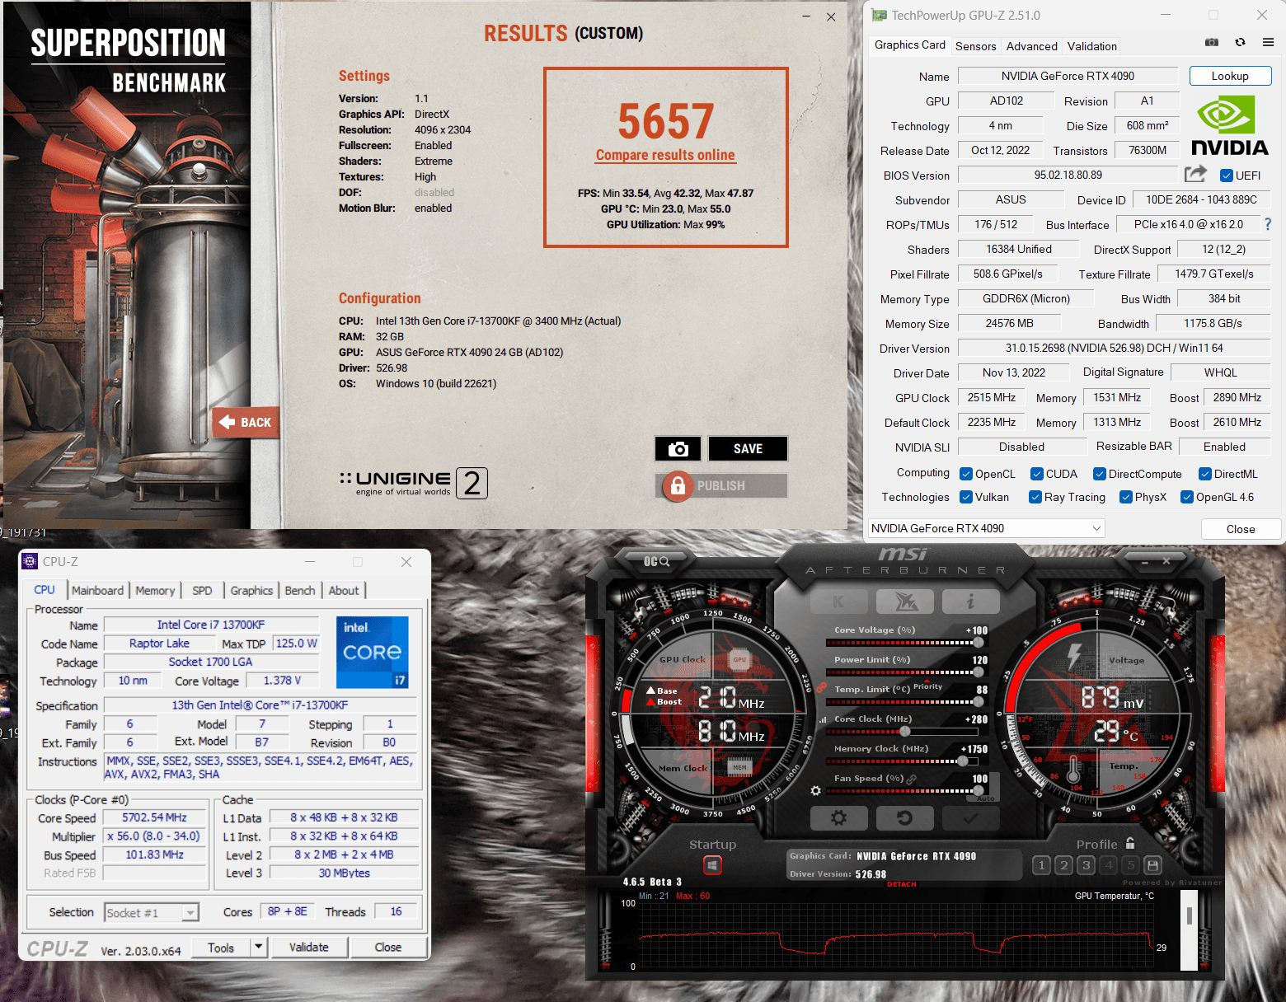Open the CPU-Z Tools dropdown arrow

259,947
